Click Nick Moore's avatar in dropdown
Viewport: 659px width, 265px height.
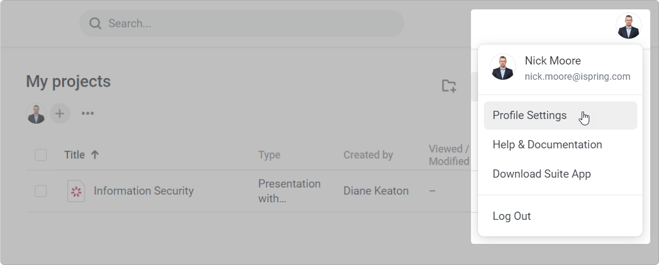pos(503,67)
